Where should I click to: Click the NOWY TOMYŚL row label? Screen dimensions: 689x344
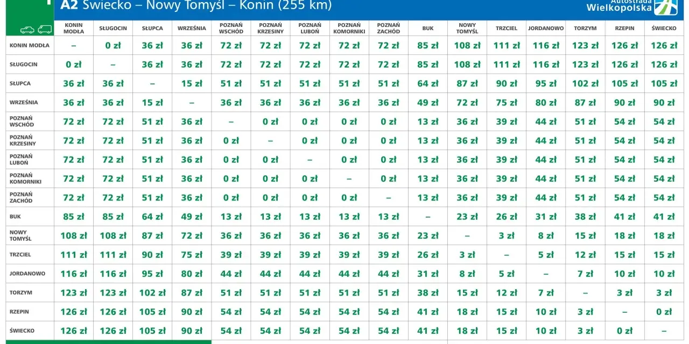coord(20,235)
